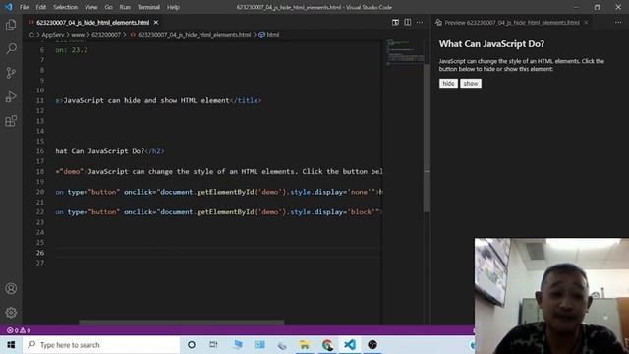Open File Explorer from taskbar
This screenshot has width=629, height=354.
pyautogui.click(x=305, y=345)
